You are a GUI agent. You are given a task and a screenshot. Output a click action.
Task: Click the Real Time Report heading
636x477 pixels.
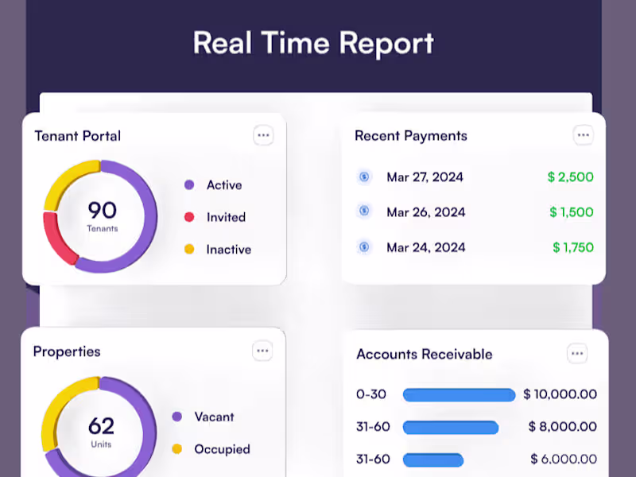pos(313,44)
